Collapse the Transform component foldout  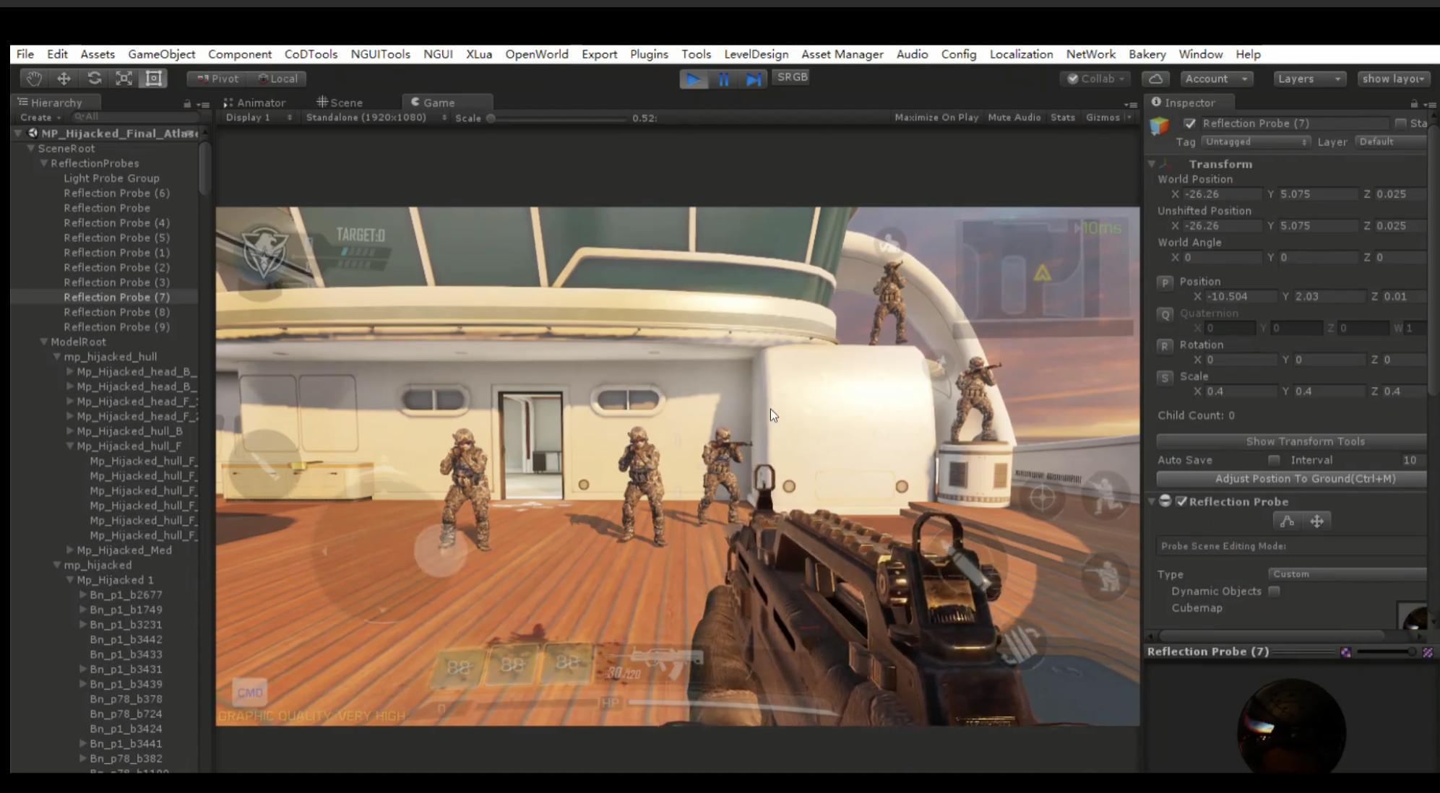(1152, 165)
